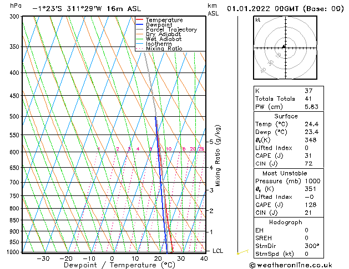Click the StmDir 300° value
This screenshot has width=349, height=269.
coord(312,246)
